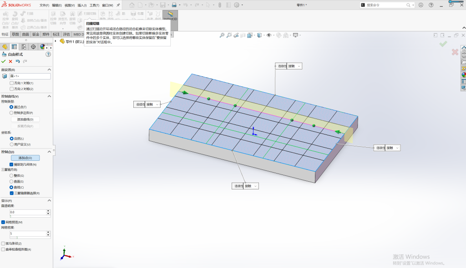Click the 添加点 button

coord(25,158)
